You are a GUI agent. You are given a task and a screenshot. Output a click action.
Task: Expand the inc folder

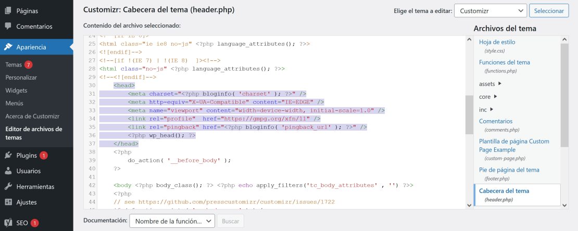(486, 109)
